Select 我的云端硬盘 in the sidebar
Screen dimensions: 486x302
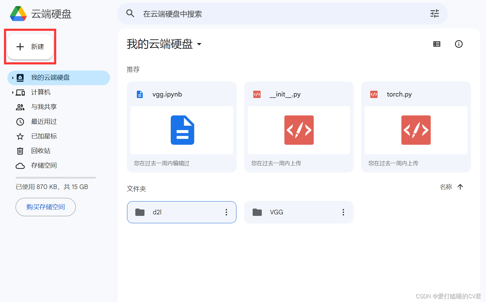(x=59, y=78)
